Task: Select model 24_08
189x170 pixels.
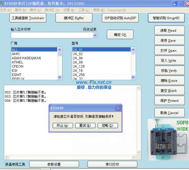Action: pos(101,62)
